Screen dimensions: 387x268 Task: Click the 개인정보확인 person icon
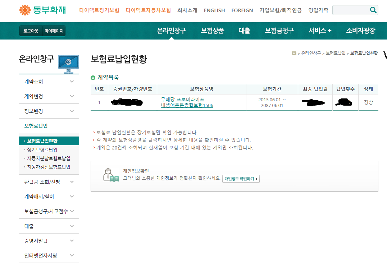point(111,175)
